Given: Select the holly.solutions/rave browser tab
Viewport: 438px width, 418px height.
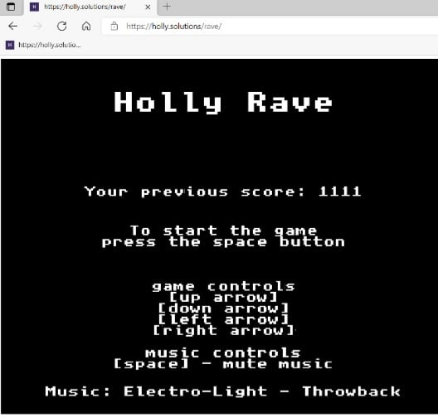Looking at the screenshot, I should [90, 7].
